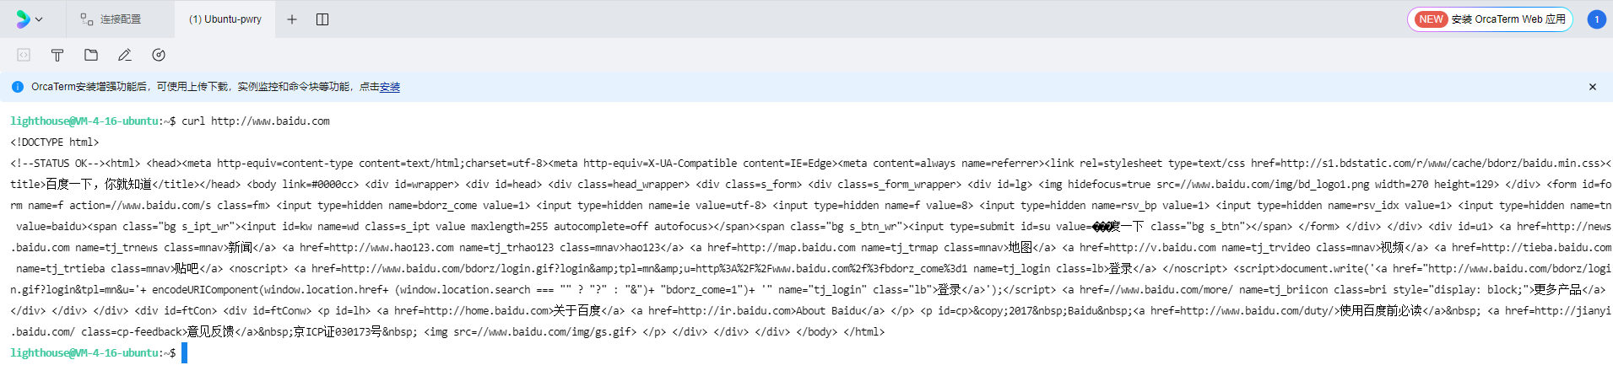The width and height of the screenshot is (1613, 376).
Task: Click the code snippet icon in the toolbar
Action: (24, 55)
